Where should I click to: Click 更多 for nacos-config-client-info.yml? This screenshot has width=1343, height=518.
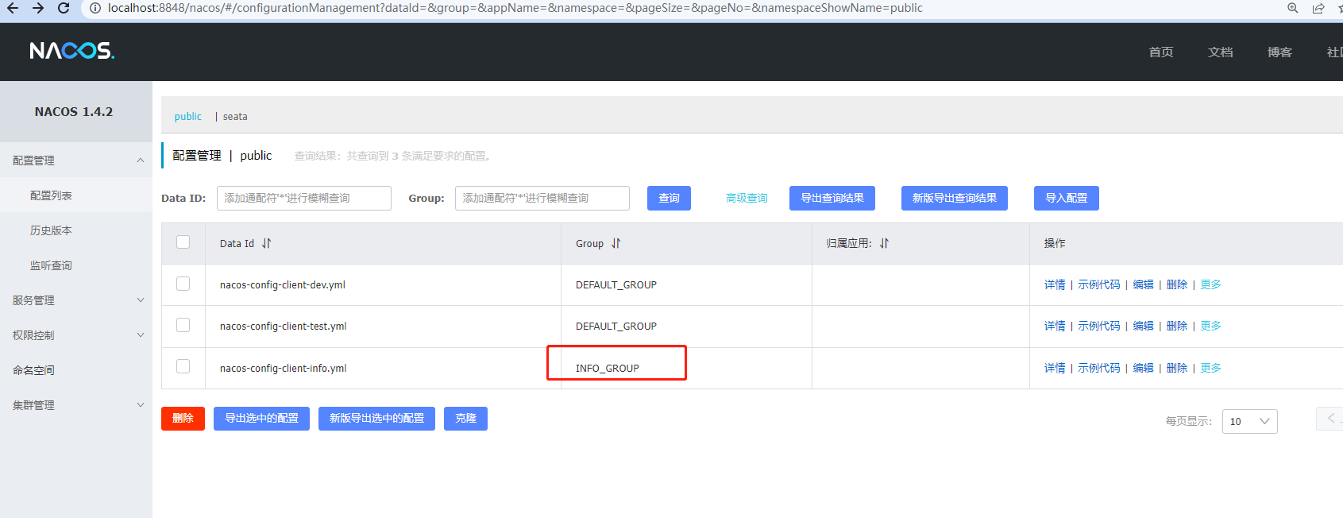(1210, 368)
